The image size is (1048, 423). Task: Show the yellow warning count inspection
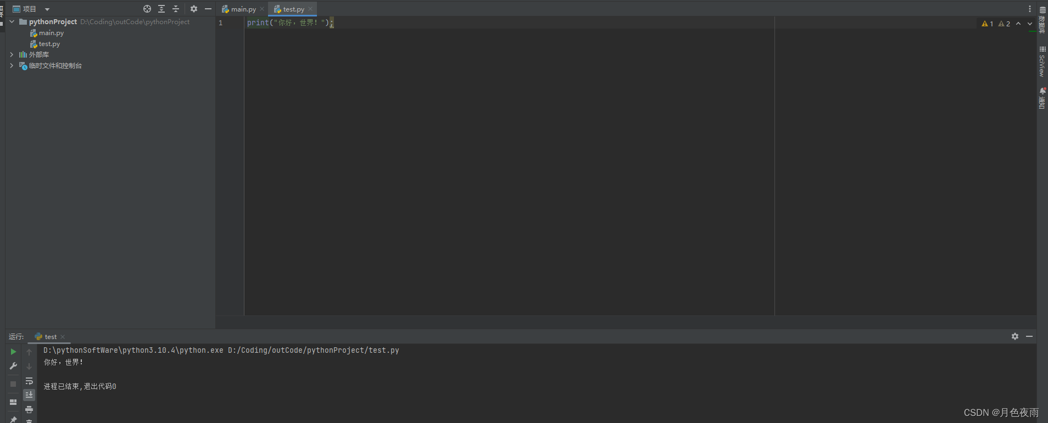(x=988, y=24)
